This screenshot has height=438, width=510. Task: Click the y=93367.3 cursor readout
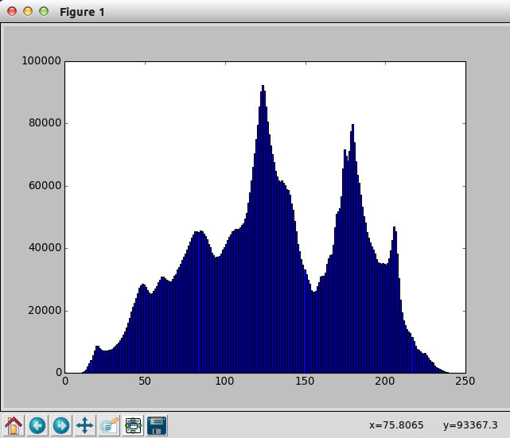pyautogui.click(x=470, y=425)
